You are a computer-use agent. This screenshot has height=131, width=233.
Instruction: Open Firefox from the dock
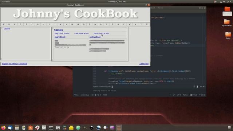[3, 128]
